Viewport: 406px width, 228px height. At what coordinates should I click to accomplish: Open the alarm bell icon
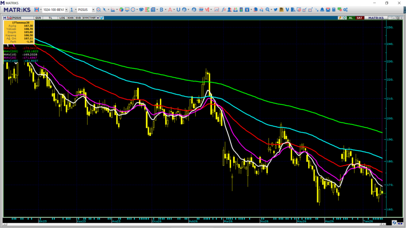(x=322, y=9)
